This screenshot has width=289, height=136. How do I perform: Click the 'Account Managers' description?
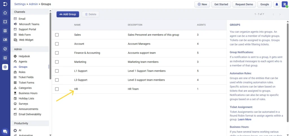[139, 44]
